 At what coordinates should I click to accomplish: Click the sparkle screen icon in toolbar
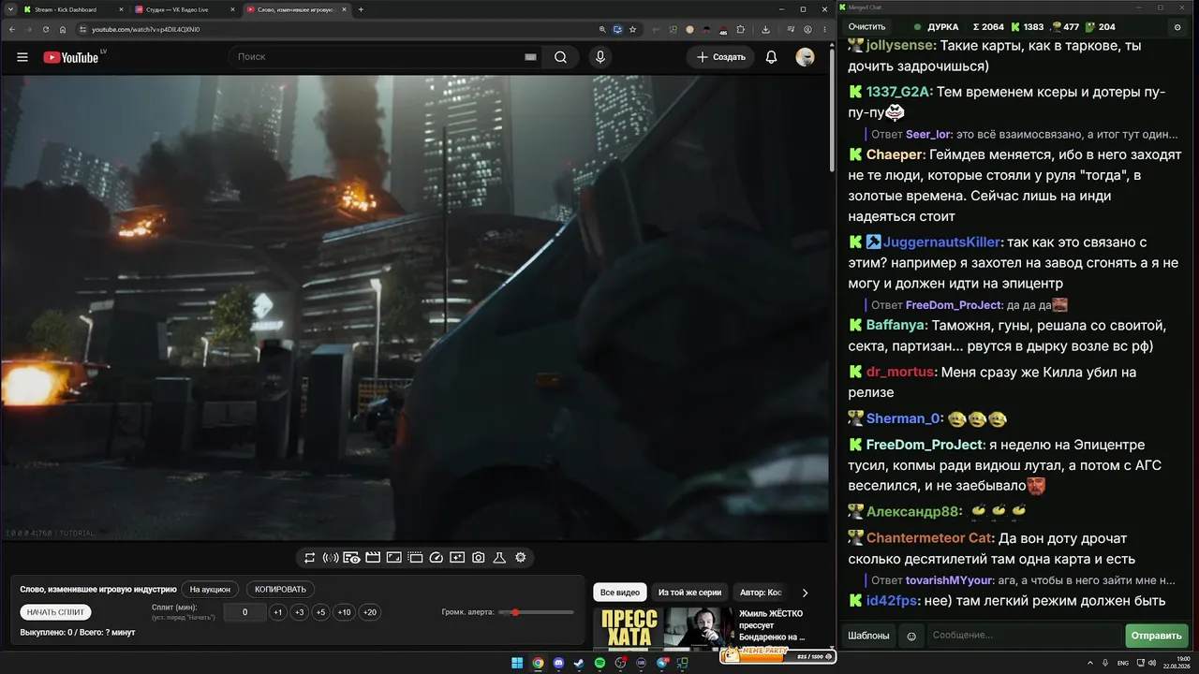[457, 558]
